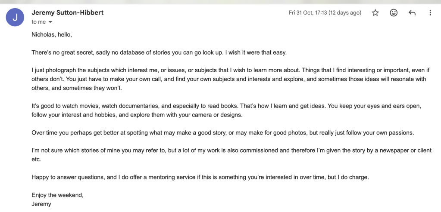The height and width of the screenshot is (212, 441).
Task: Star this email from Jeremy
Action: pyautogui.click(x=375, y=13)
